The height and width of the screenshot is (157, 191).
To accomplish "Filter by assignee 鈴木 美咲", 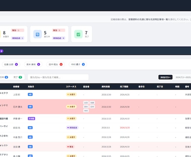I will (x=33, y=64).
